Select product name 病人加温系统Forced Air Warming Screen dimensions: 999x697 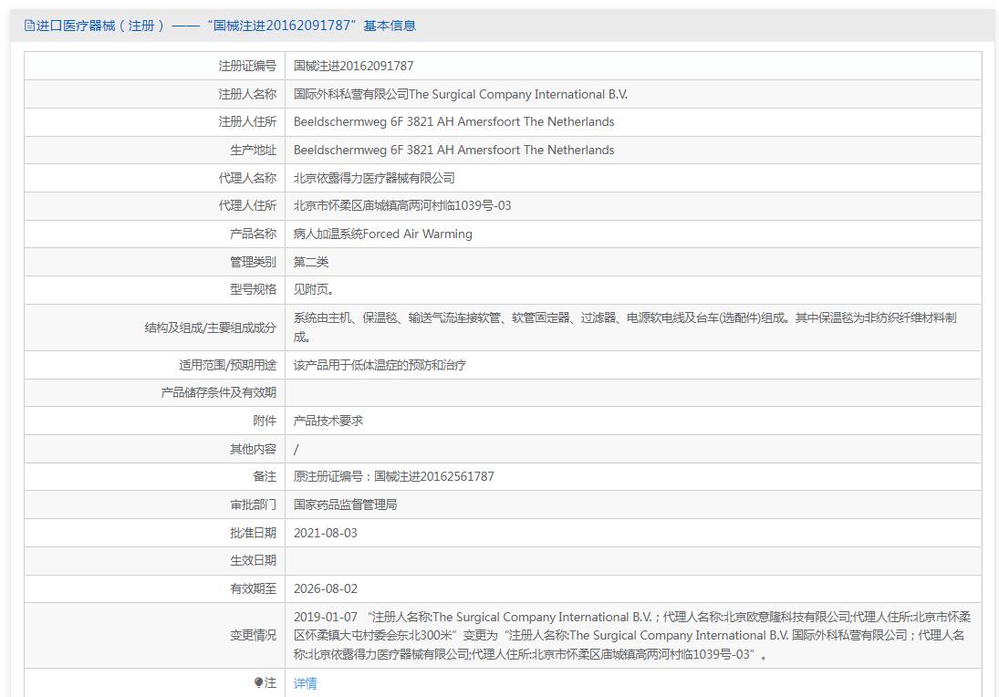point(383,234)
